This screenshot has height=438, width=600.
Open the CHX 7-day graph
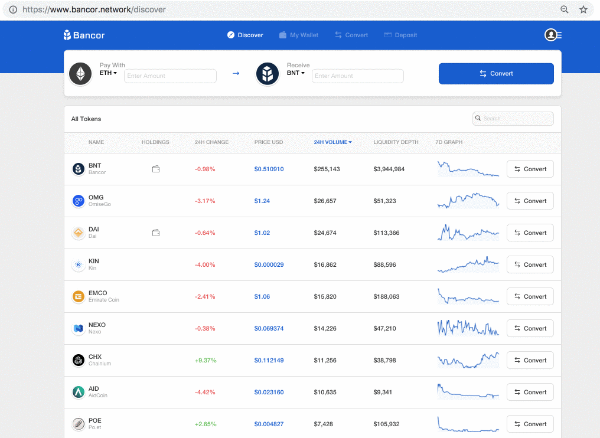pyautogui.click(x=468, y=360)
